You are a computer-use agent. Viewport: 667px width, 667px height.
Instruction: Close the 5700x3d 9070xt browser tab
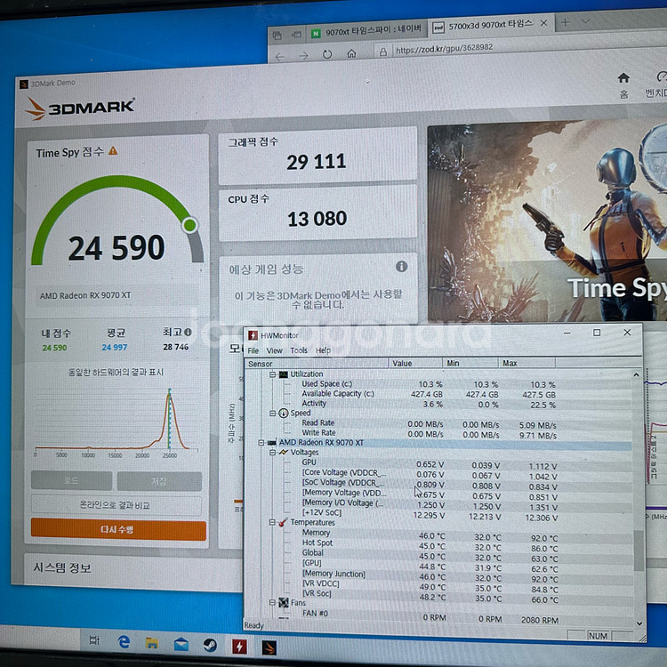pos(543,23)
